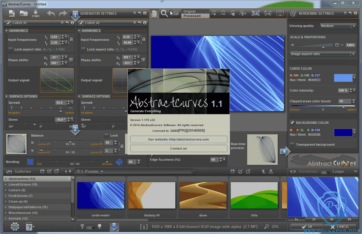Toggle the Background Color checkbox
The image size is (362, 234).
tap(292, 123)
